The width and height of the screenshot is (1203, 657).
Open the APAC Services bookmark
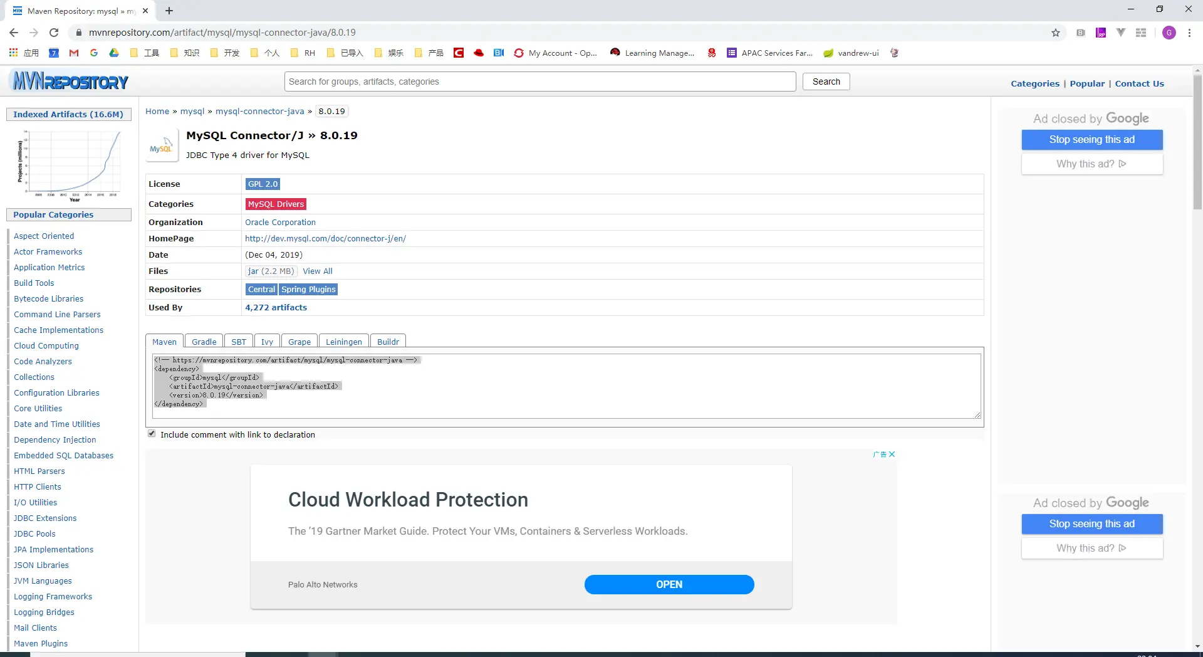coord(769,53)
